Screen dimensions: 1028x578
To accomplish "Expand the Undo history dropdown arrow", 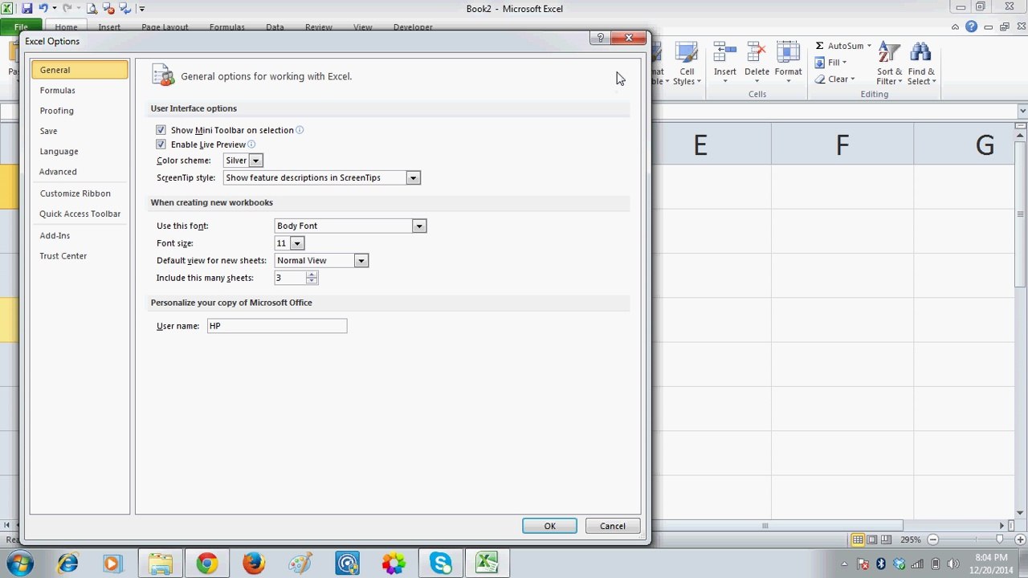I will 54,9.
